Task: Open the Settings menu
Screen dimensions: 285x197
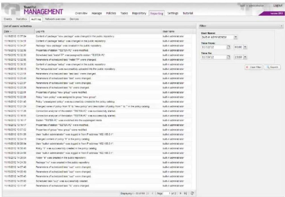Action: 173,13
